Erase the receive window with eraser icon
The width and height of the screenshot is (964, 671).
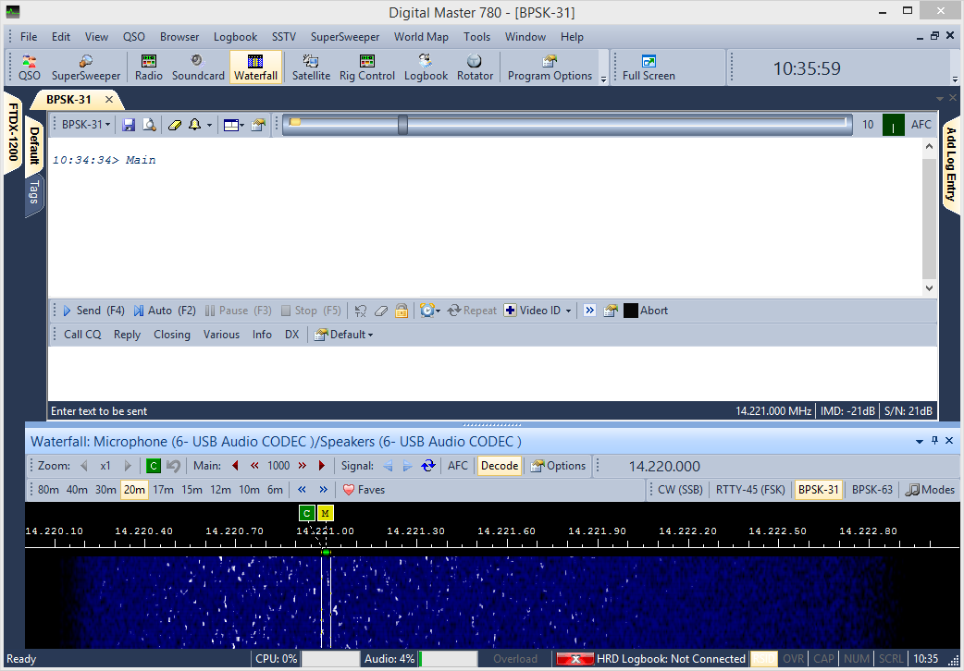[x=175, y=125]
